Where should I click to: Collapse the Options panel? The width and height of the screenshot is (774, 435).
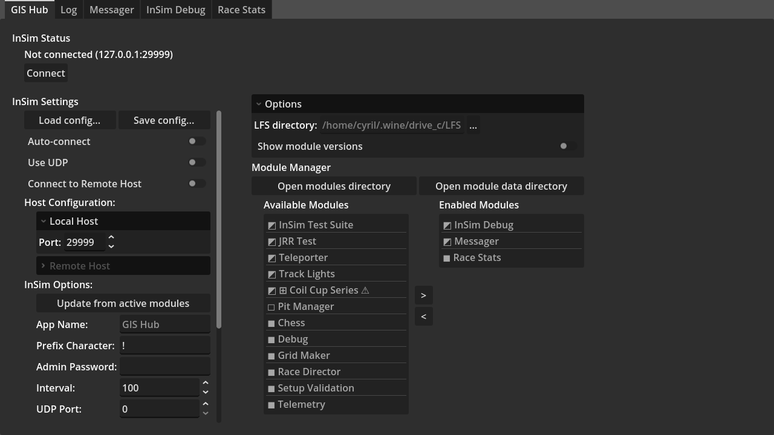click(x=259, y=104)
